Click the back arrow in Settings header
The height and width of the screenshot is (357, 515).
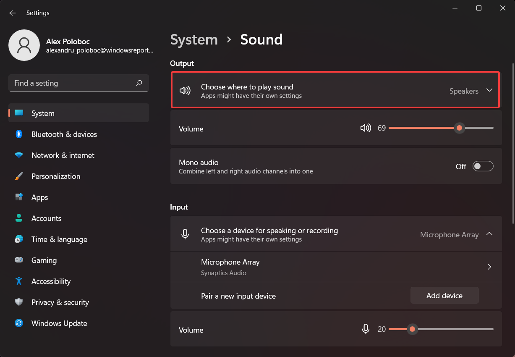pyautogui.click(x=13, y=13)
